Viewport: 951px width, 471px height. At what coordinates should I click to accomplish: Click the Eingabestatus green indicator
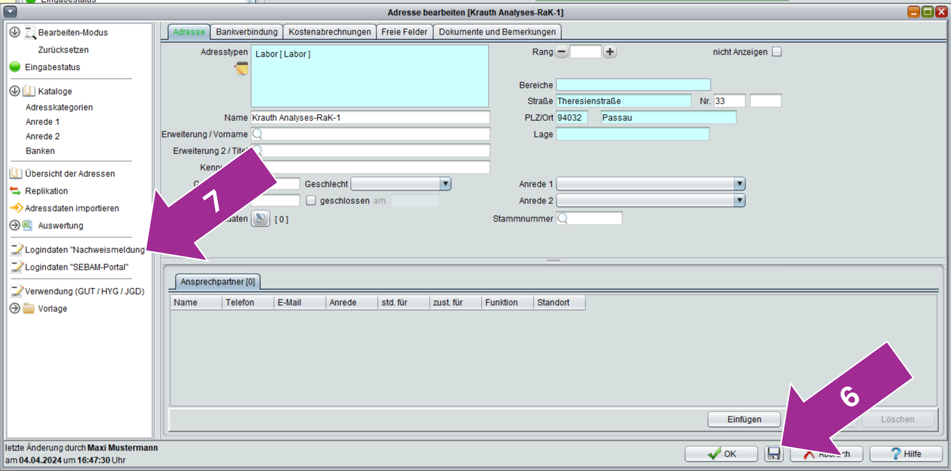[x=15, y=67]
